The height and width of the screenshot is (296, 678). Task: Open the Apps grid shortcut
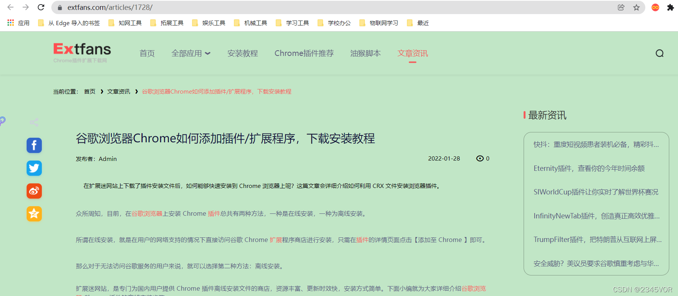(18, 23)
